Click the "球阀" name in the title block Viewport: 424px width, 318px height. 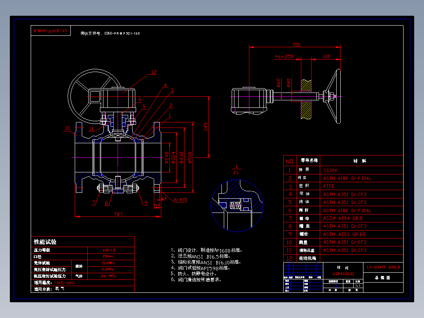coord(343,268)
